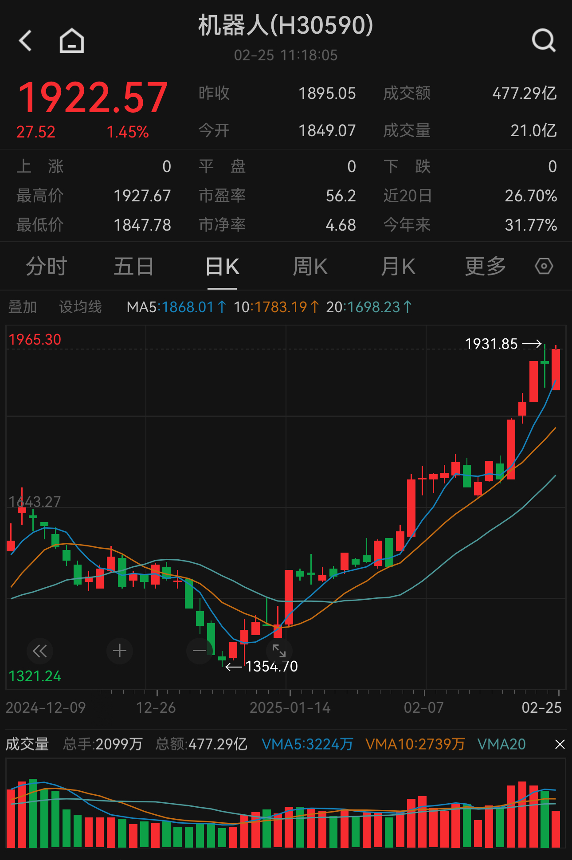Tap the MA10 value 1783.19

(280, 307)
